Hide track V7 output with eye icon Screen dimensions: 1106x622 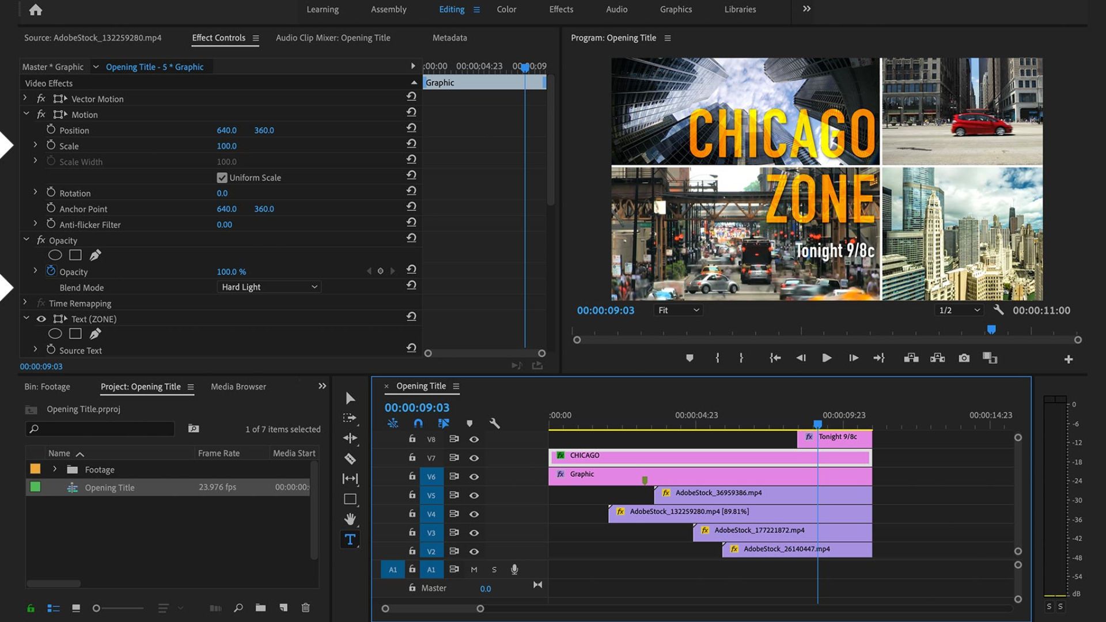(x=474, y=458)
